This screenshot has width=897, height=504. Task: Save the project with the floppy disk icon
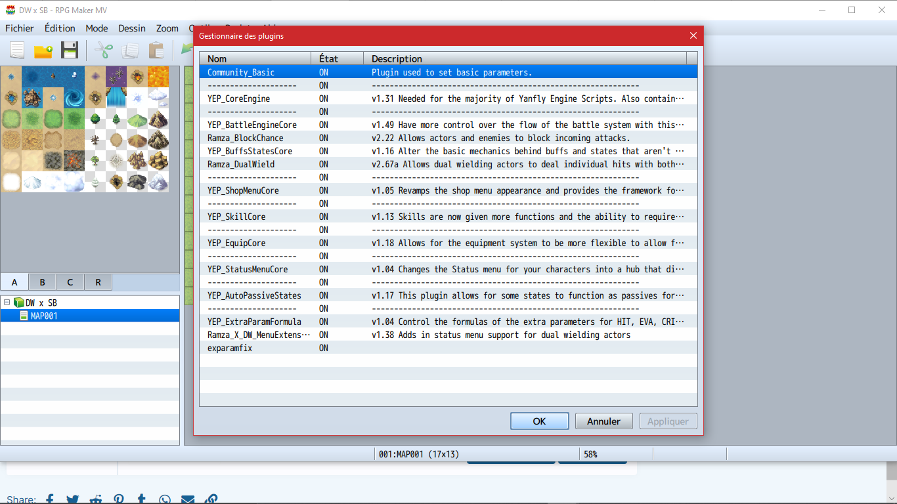pos(70,50)
